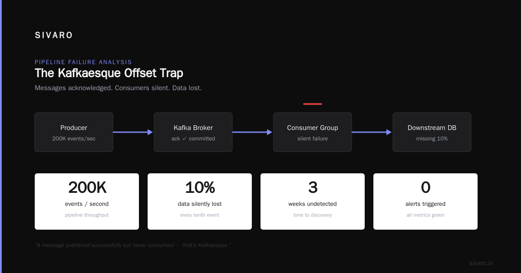Click arrow from Kafka Broker to Consumer Group
Screen dimensions: 521x273
pyautogui.click(x=253, y=132)
